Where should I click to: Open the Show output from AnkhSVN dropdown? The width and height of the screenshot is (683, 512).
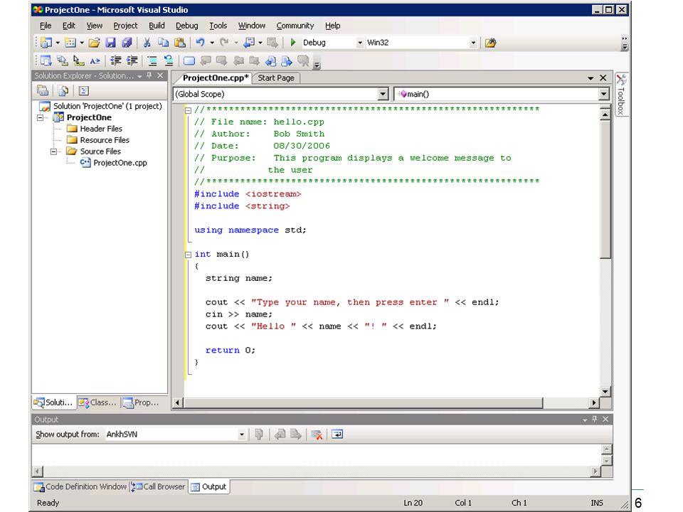pyautogui.click(x=241, y=434)
